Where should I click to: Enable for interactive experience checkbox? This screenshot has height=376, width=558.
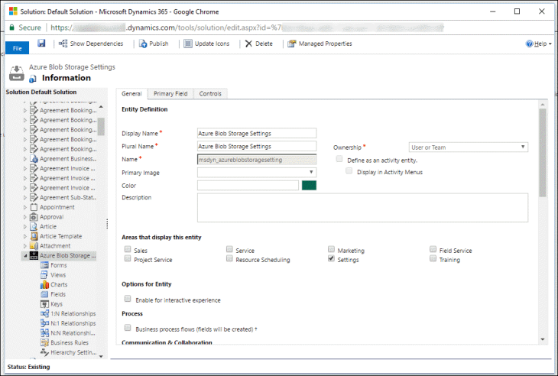(x=128, y=299)
